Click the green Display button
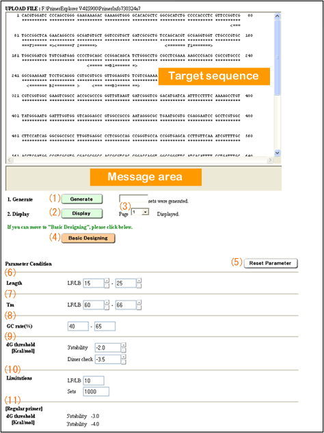The image size is (324, 433). click(x=81, y=214)
